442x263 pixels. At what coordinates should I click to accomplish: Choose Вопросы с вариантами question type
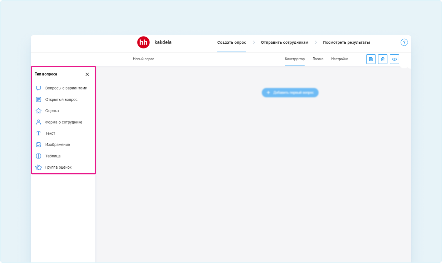coord(66,88)
